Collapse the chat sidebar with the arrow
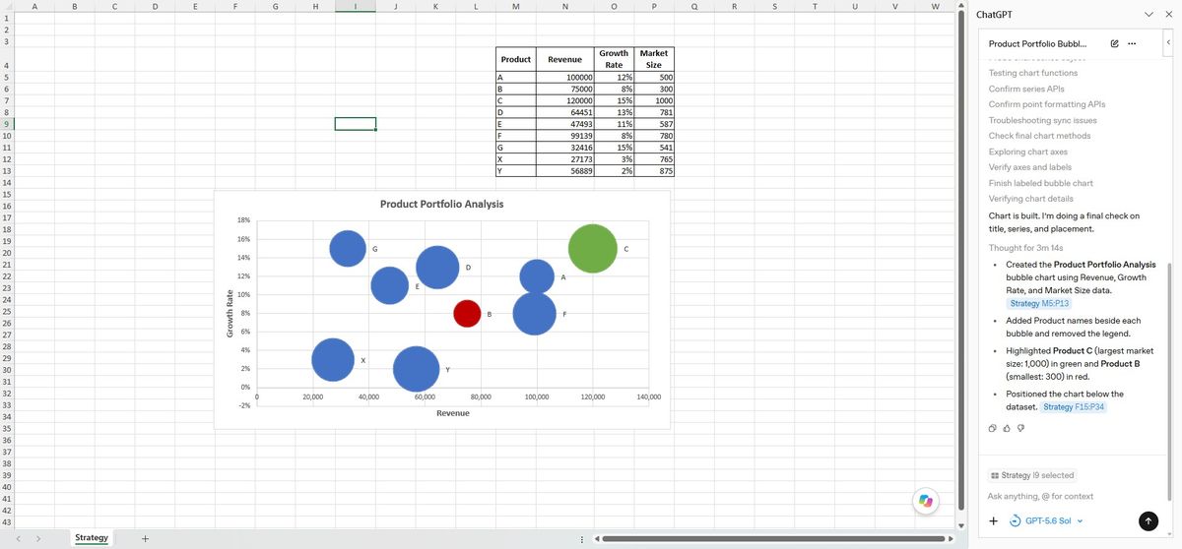Screen dimensions: 1182x549 [1167, 43]
